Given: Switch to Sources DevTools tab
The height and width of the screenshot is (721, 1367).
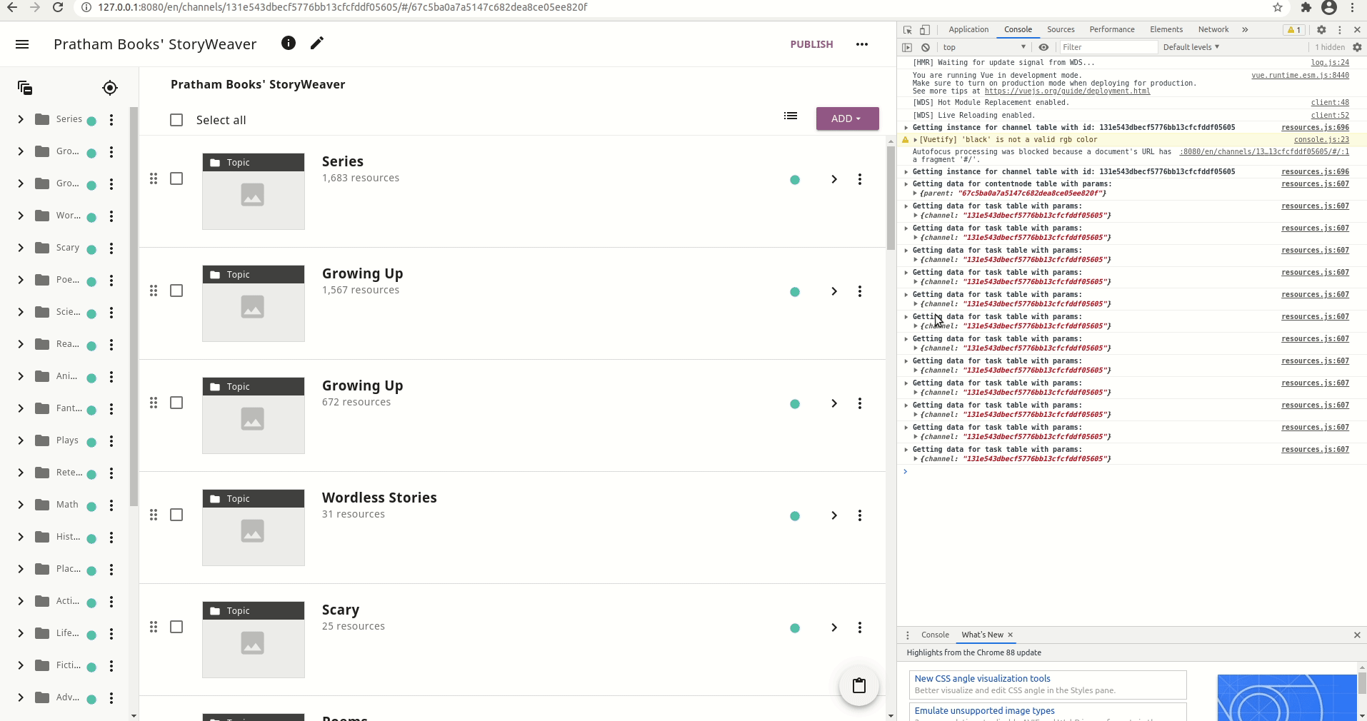Looking at the screenshot, I should coord(1061,30).
